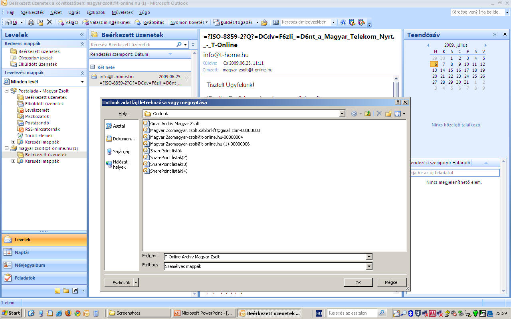Select Asztal in dialog places bar
The width and height of the screenshot is (511, 319).
(116, 126)
